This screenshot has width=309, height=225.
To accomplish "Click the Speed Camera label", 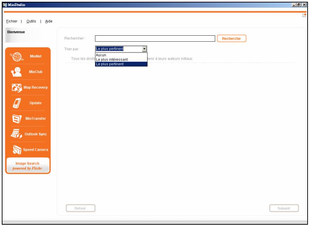I will tap(36, 150).
